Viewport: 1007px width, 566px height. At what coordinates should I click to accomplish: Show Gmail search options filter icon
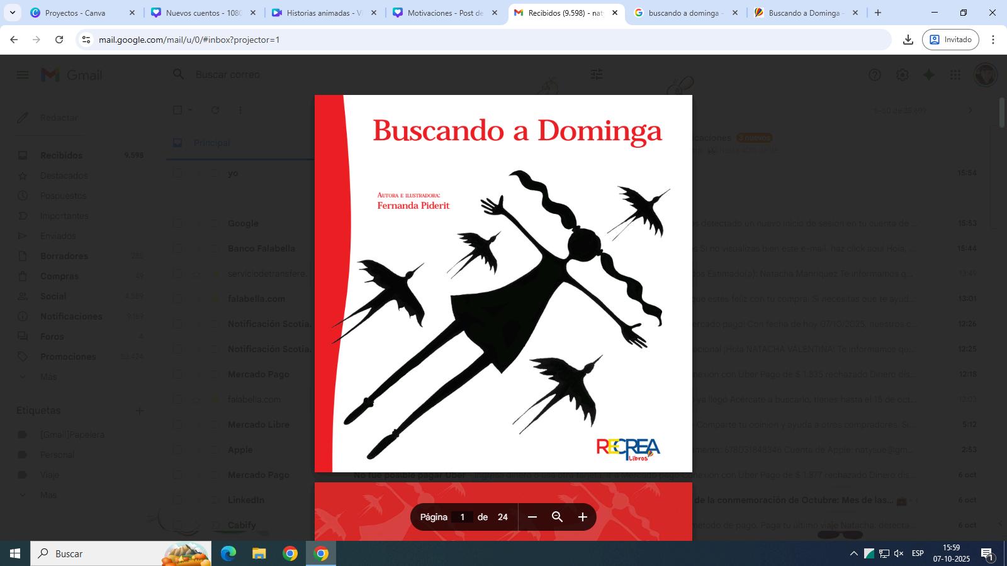597,74
